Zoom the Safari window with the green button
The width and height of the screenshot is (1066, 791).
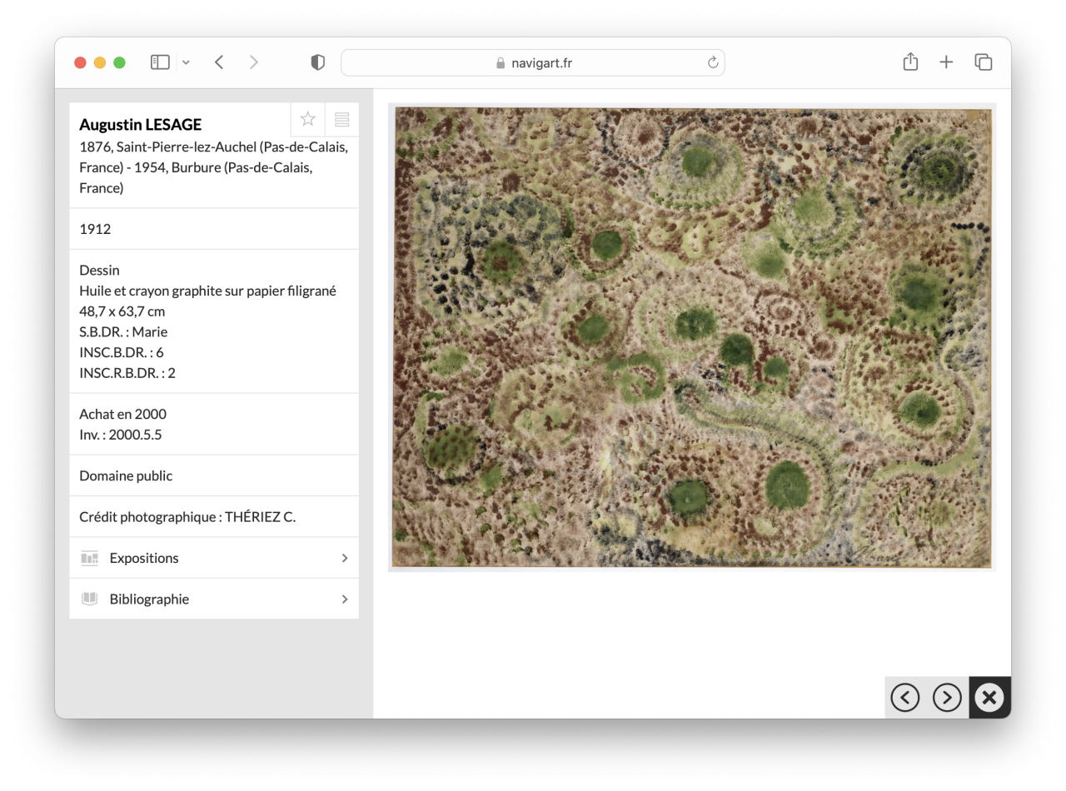(119, 62)
